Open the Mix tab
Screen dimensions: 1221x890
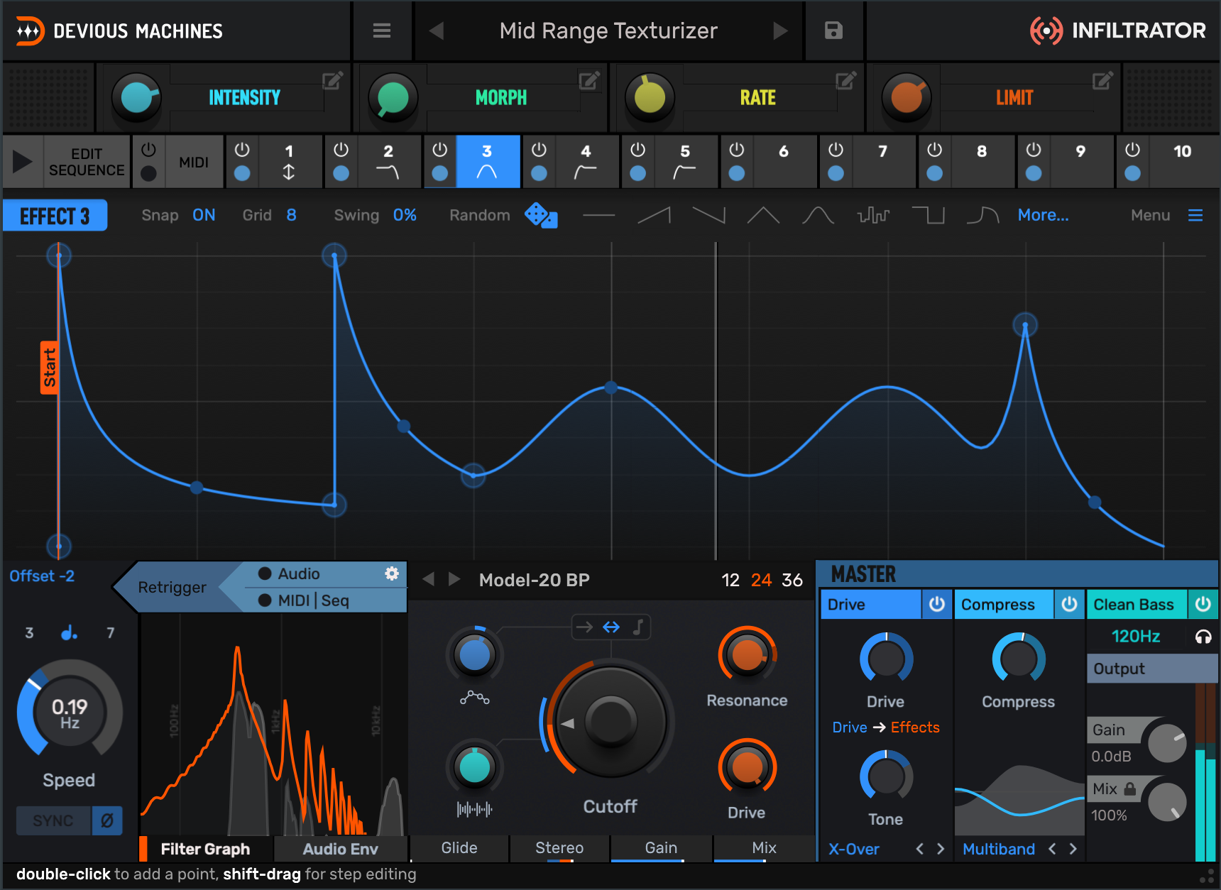point(764,848)
